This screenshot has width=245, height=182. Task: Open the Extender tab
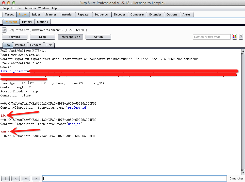tap(155, 14)
